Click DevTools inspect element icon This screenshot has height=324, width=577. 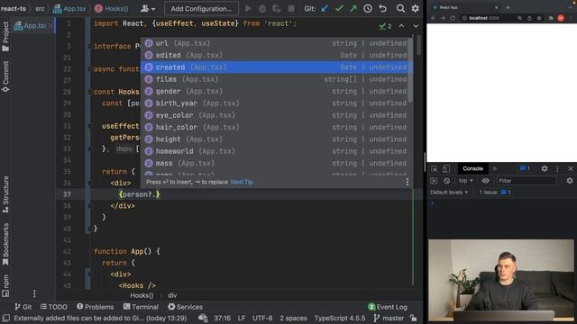pos(435,168)
